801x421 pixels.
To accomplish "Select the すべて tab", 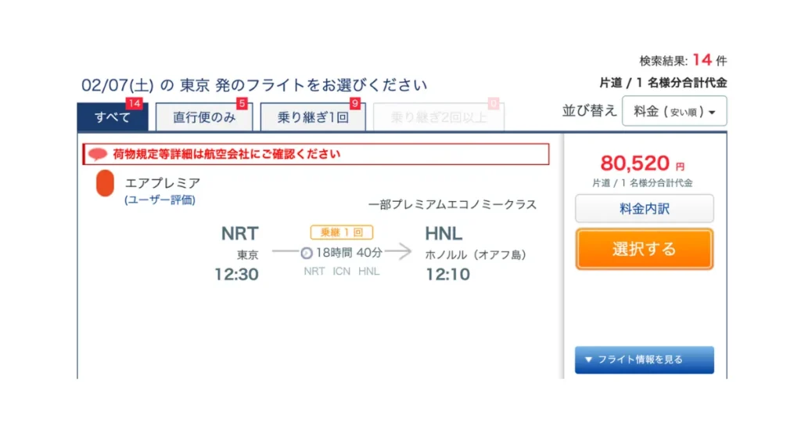I will [112, 118].
